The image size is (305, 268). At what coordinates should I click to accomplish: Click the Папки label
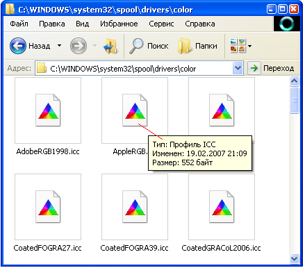tap(206, 46)
